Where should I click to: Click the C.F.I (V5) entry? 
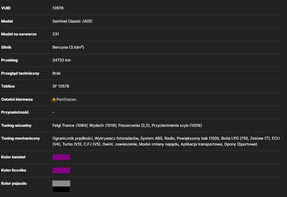[x=92, y=144]
